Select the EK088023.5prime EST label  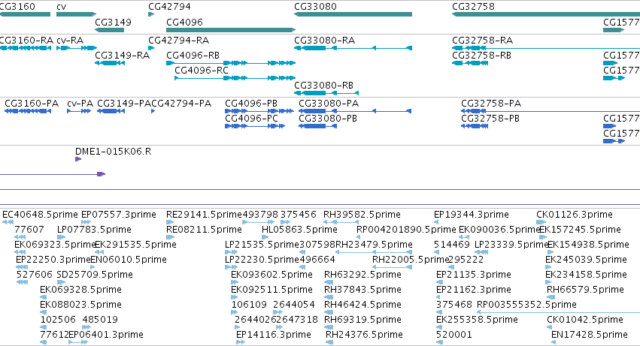pos(80,305)
